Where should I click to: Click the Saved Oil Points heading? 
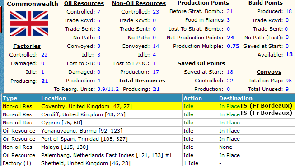pyautogui.click(x=201, y=63)
